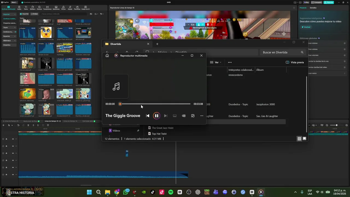Switch to the Proyecto tab
Image resolution: width=350 pixels, height=197 pixels.
[x=303, y=8]
